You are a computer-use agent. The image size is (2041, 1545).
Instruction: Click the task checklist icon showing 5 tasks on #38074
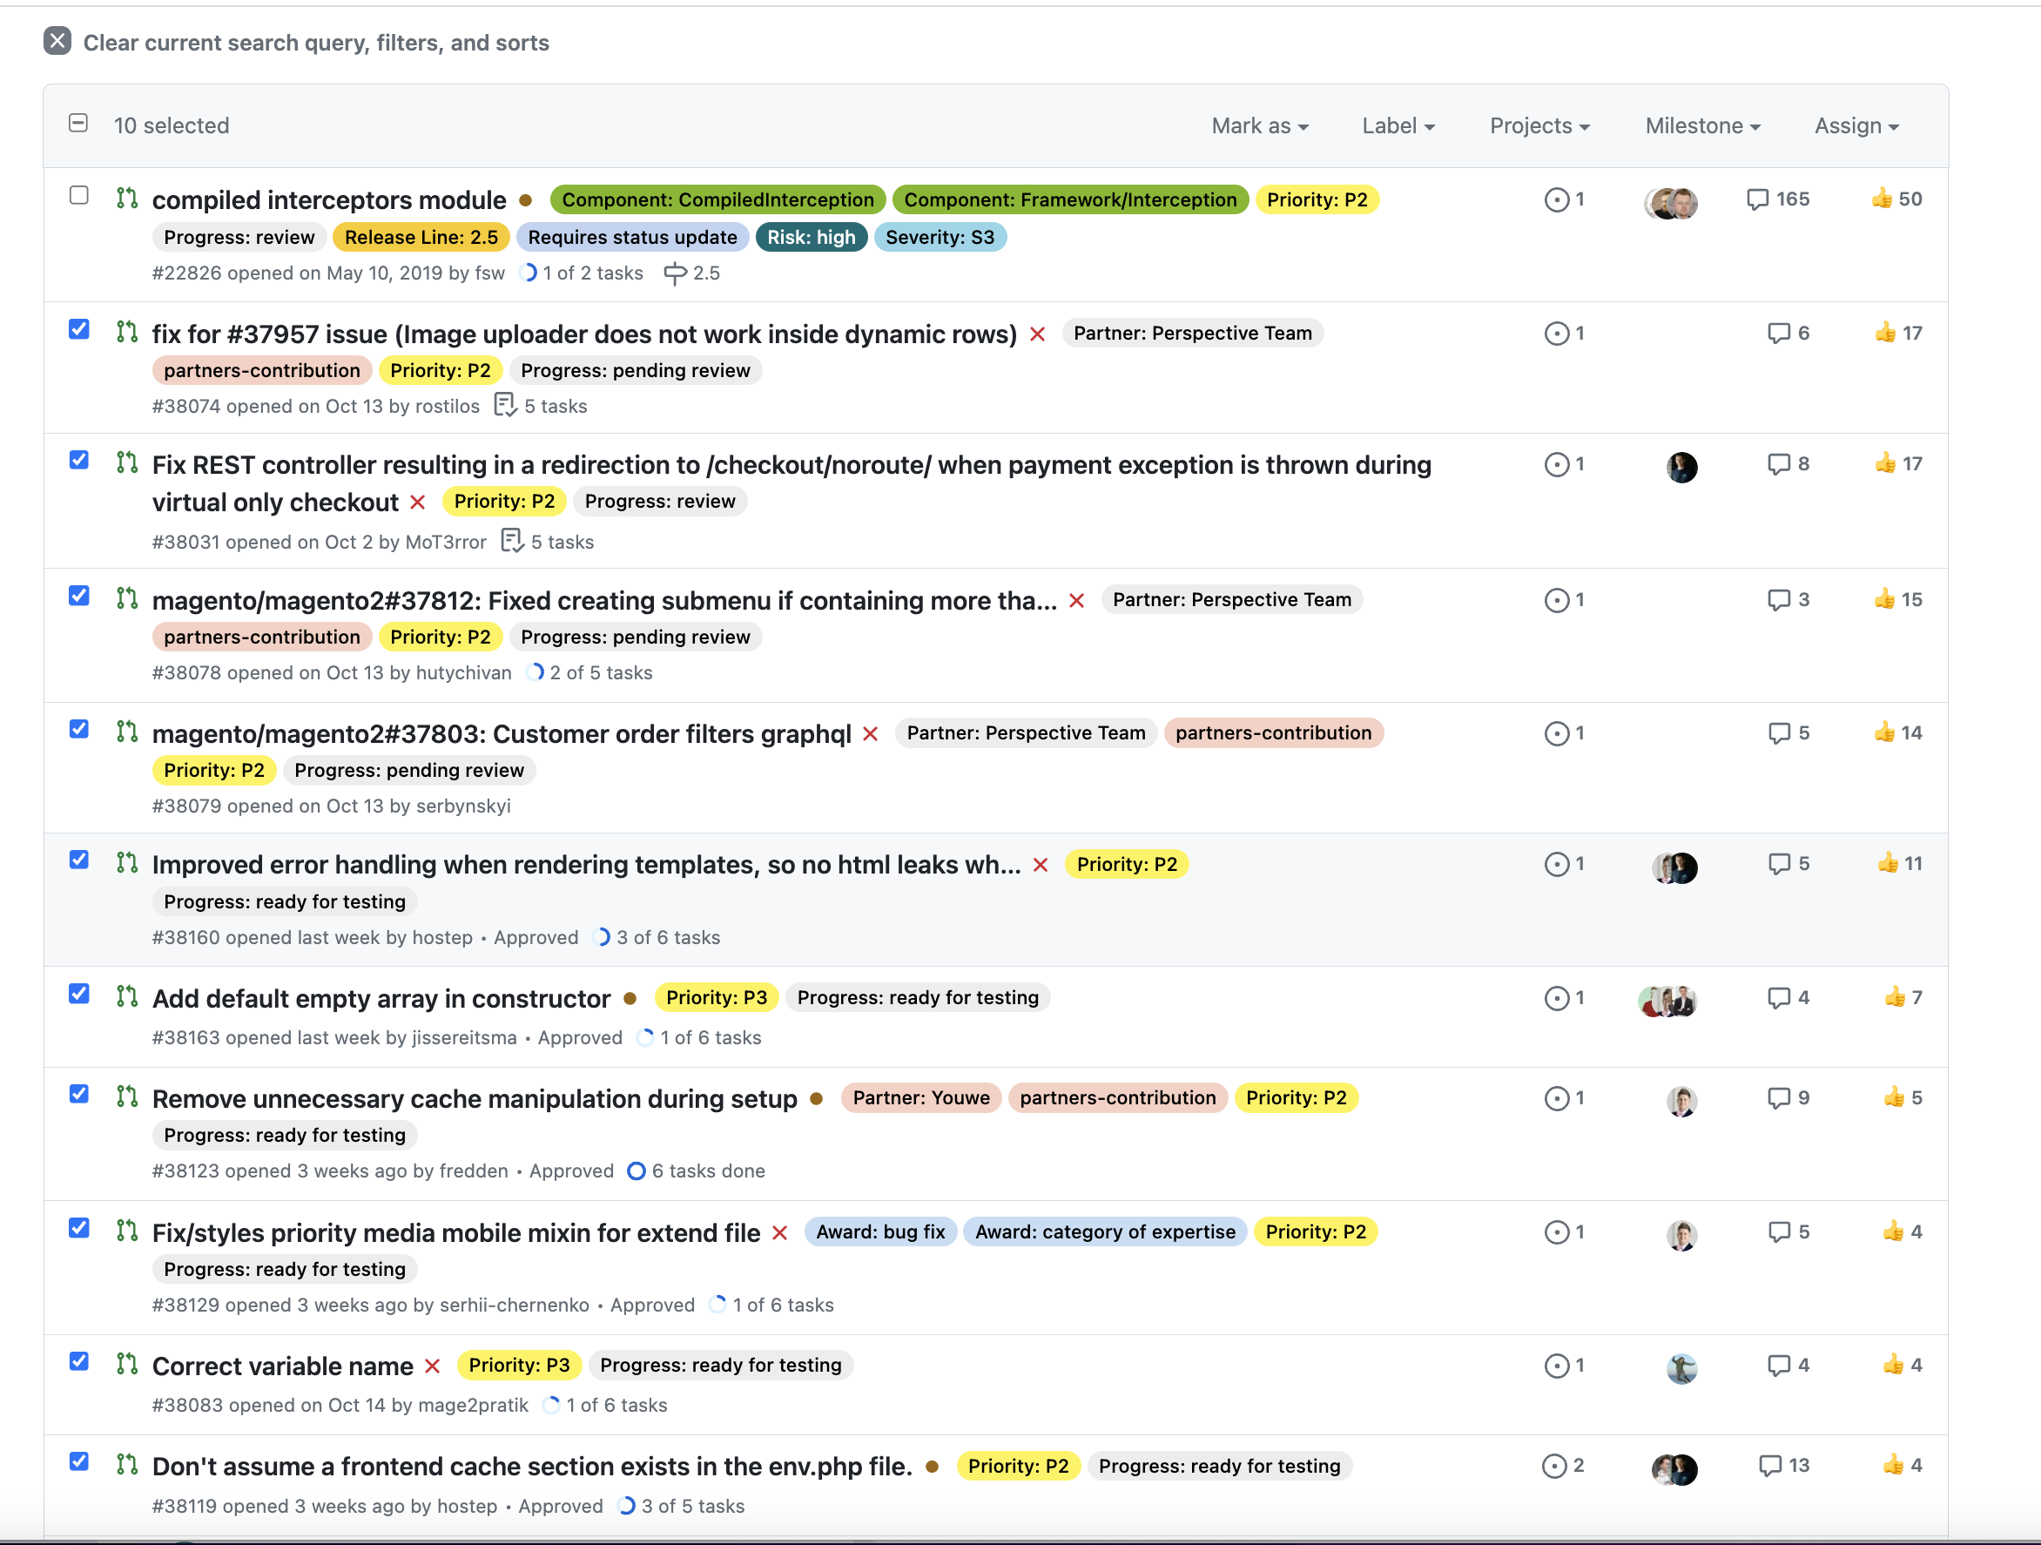click(x=506, y=405)
